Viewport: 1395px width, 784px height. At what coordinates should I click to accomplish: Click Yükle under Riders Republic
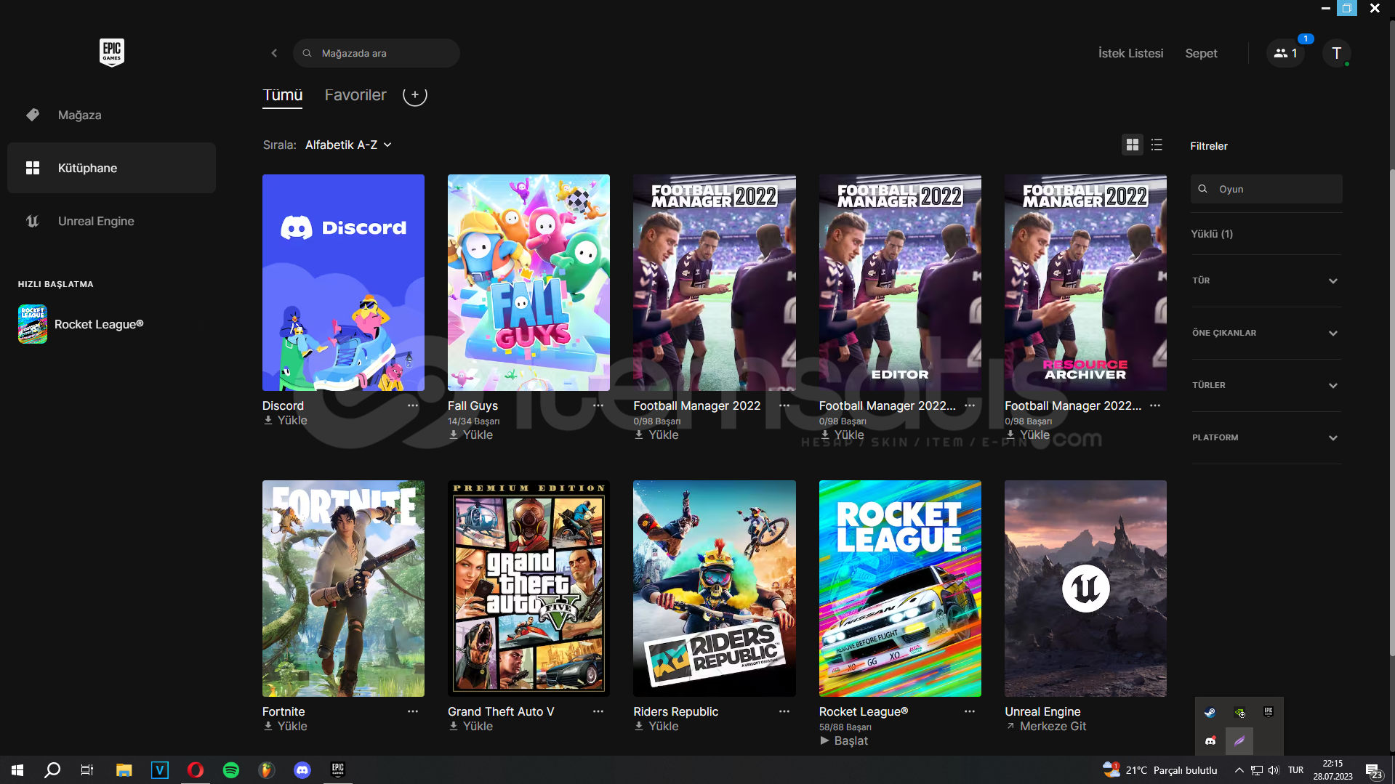656,726
